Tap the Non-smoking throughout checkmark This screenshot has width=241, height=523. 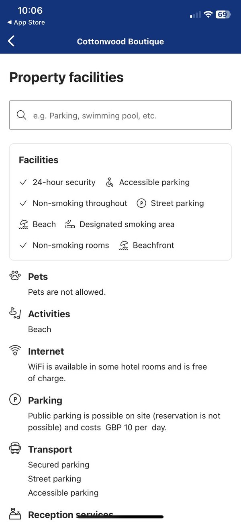23,203
